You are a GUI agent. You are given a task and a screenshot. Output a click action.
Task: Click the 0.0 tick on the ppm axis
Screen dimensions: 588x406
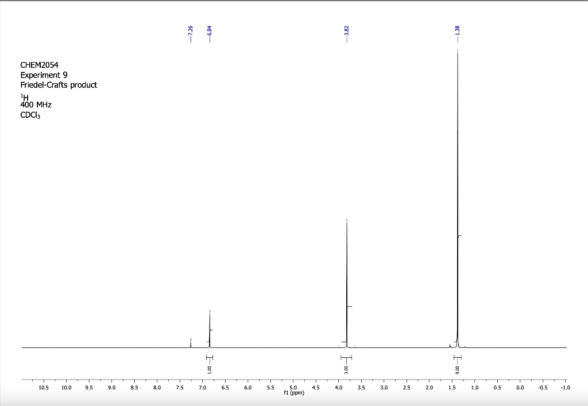pyautogui.click(x=520, y=388)
